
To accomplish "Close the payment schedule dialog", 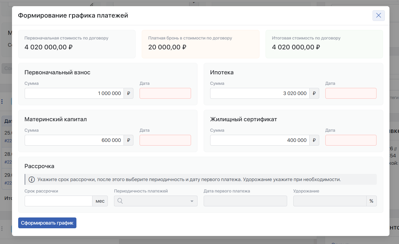I will coord(378,15).
